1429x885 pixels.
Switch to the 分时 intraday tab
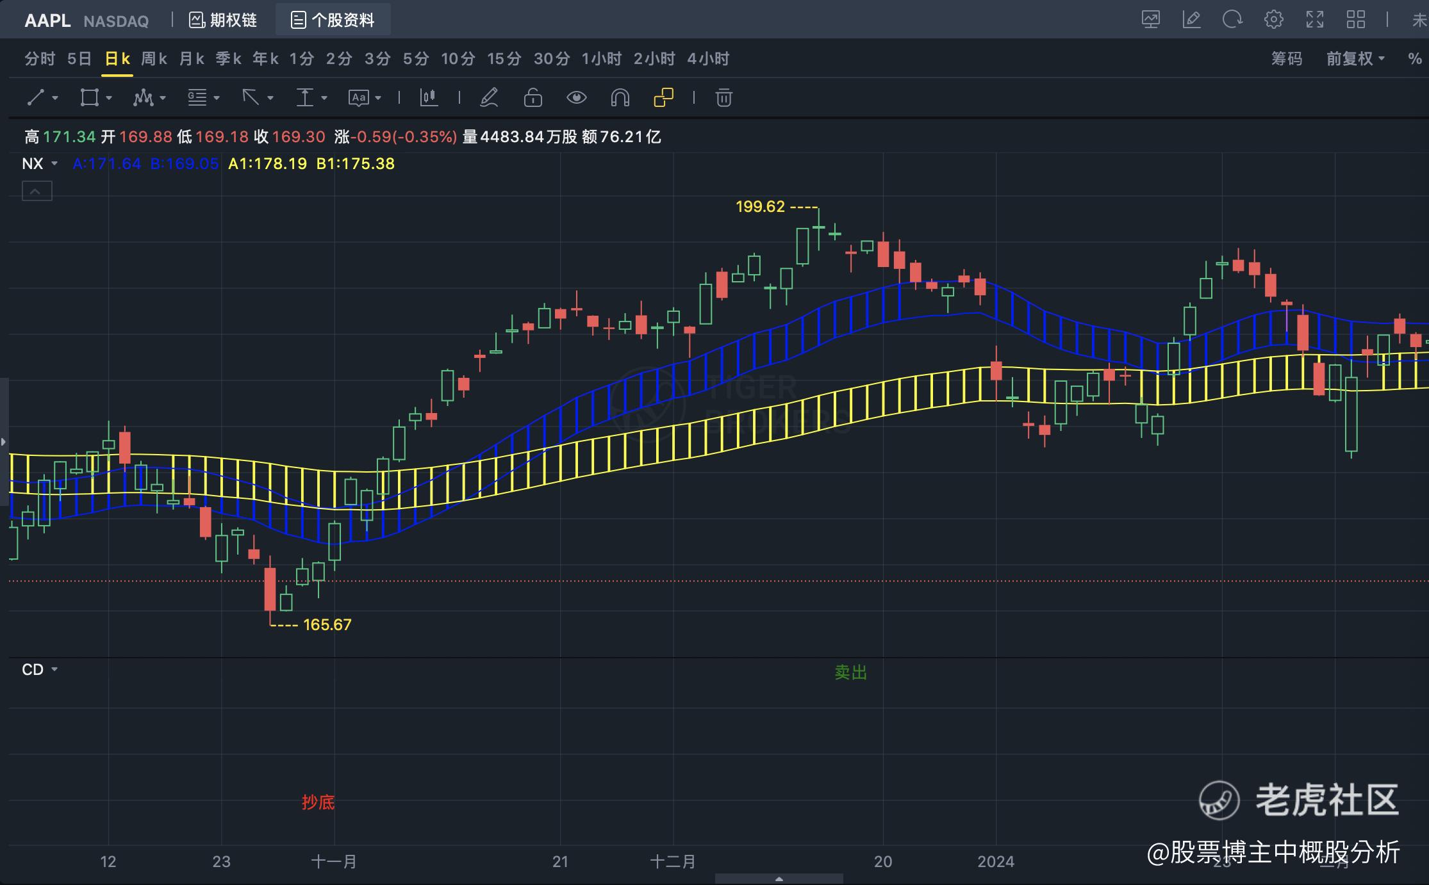40,59
